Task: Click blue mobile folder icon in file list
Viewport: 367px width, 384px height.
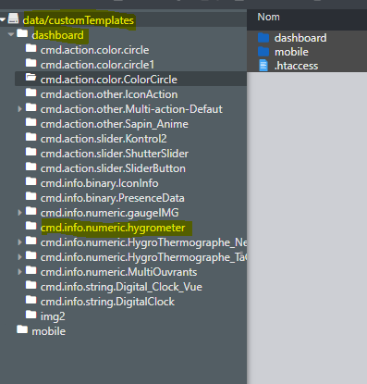Action: point(263,52)
